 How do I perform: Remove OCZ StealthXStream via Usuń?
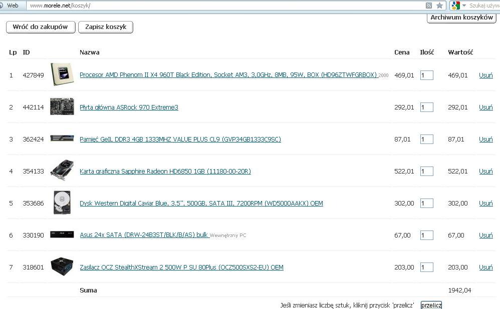tap(485, 267)
